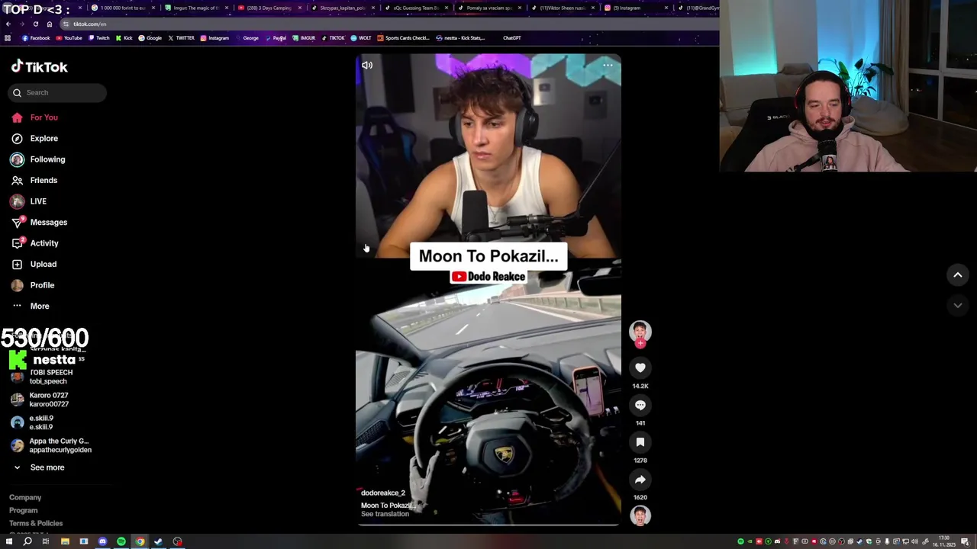
Task: Open Steam from the taskbar
Action: [x=159, y=542]
